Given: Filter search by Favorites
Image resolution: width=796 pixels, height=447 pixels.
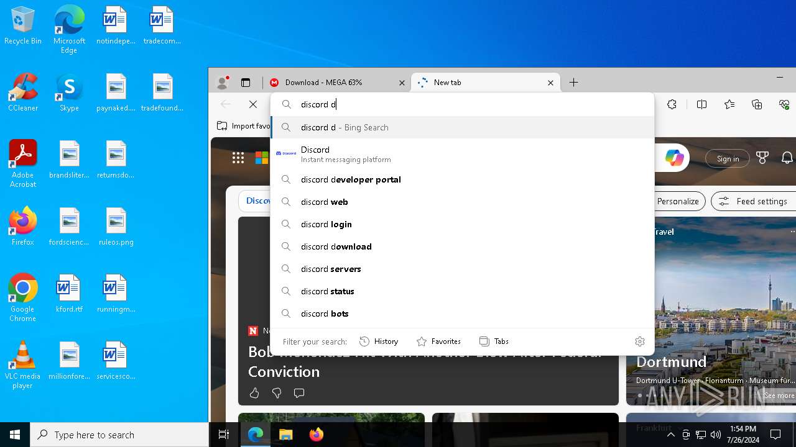Looking at the screenshot, I should [439, 341].
